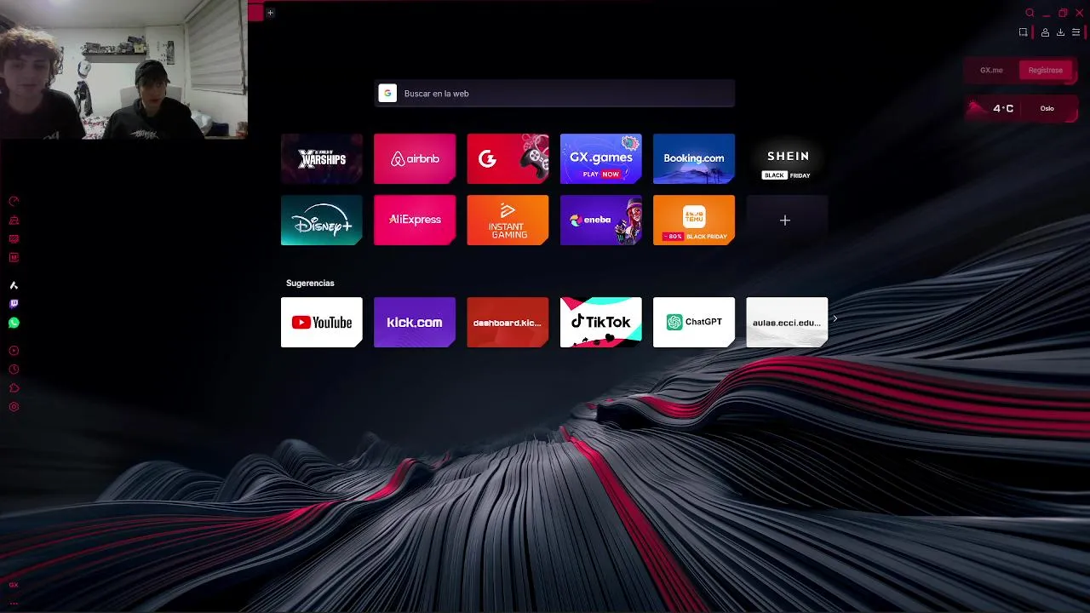Click the GX logo at sidebar bottom
The height and width of the screenshot is (613, 1090).
(14, 585)
